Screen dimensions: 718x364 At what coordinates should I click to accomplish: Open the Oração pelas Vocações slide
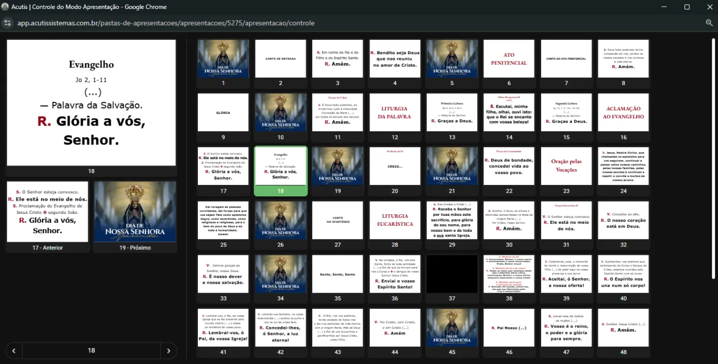point(566,165)
